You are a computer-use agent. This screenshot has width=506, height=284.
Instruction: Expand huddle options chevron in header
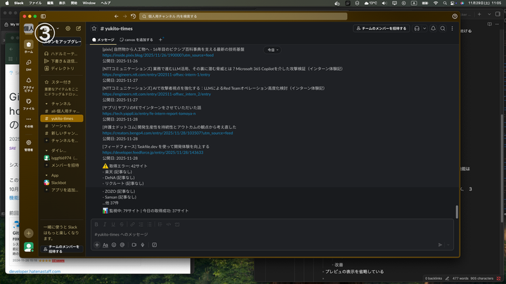click(424, 28)
